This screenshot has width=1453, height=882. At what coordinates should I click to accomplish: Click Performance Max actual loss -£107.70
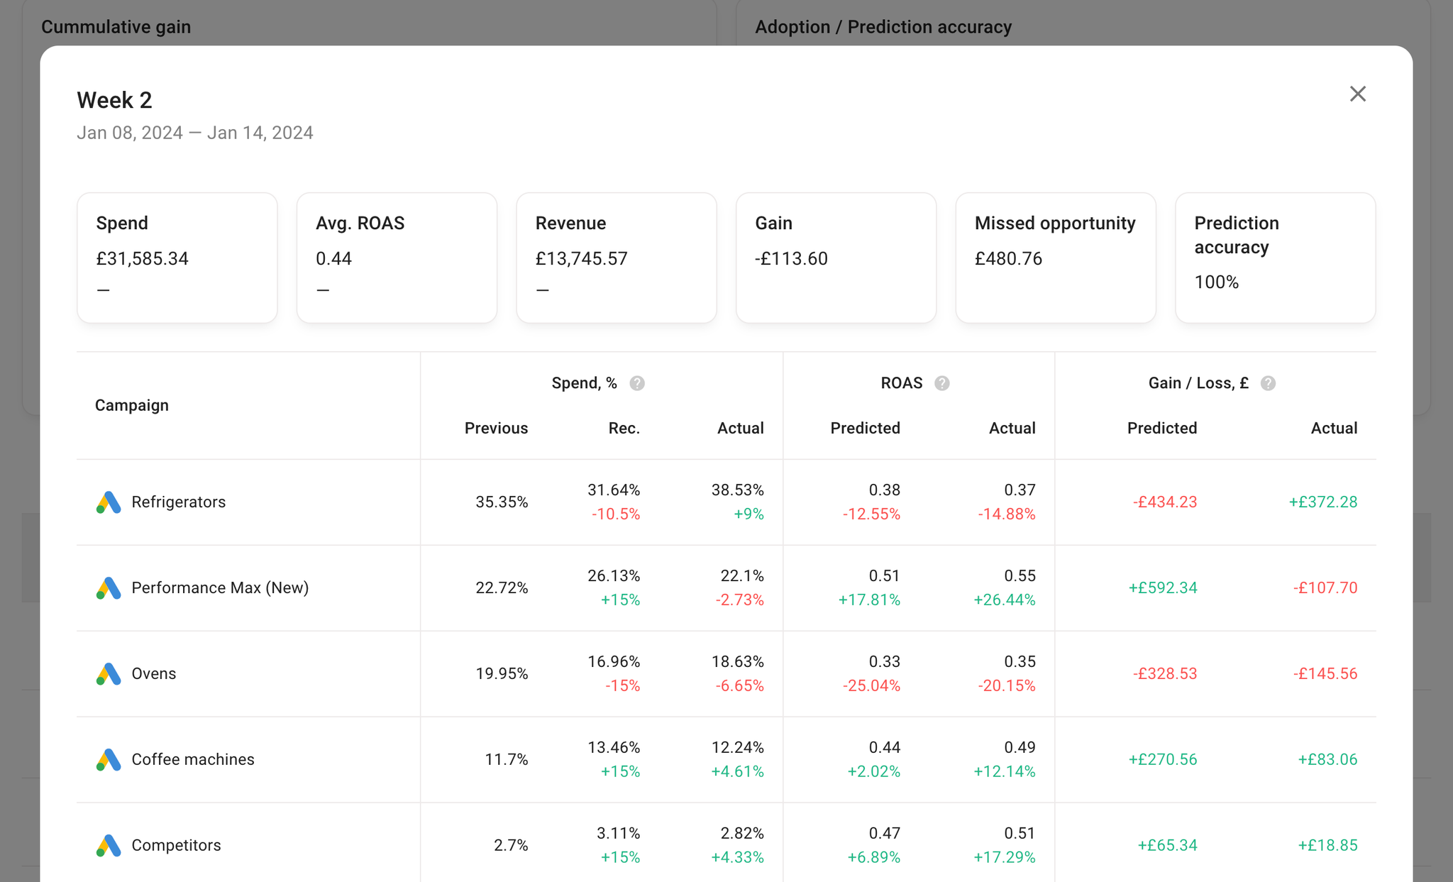[x=1325, y=588]
